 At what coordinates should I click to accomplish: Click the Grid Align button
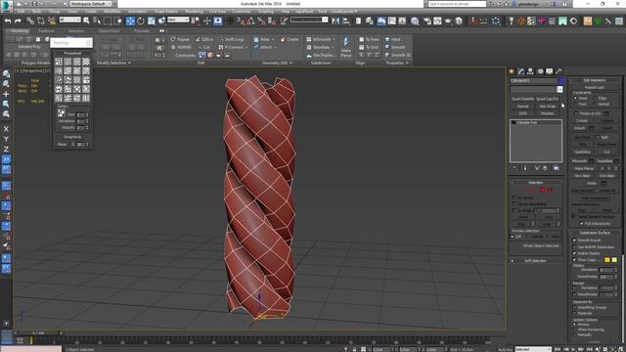click(606, 176)
